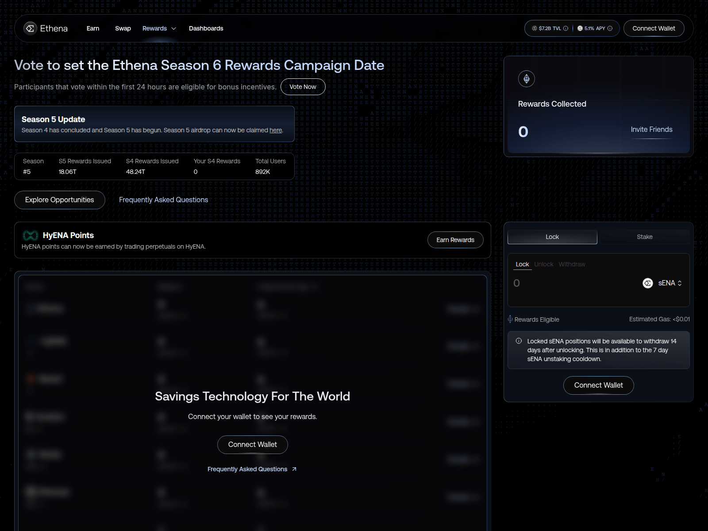Claim the Season 5 airdrop via the here link
The height and width of the screenshot is (531, 708).
click(276, 130)
